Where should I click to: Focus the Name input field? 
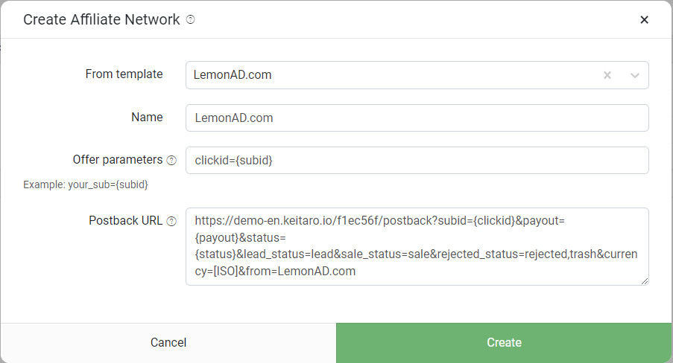417,118
